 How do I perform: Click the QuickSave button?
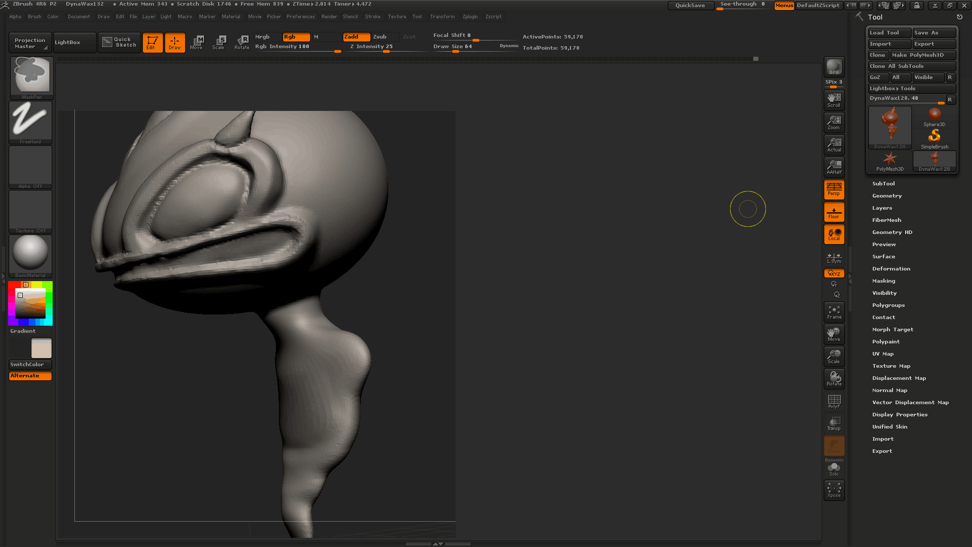[690, 6]
